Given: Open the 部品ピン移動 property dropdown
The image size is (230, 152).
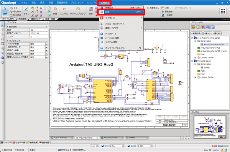Looking at the screenshot, I should [47, 51].
